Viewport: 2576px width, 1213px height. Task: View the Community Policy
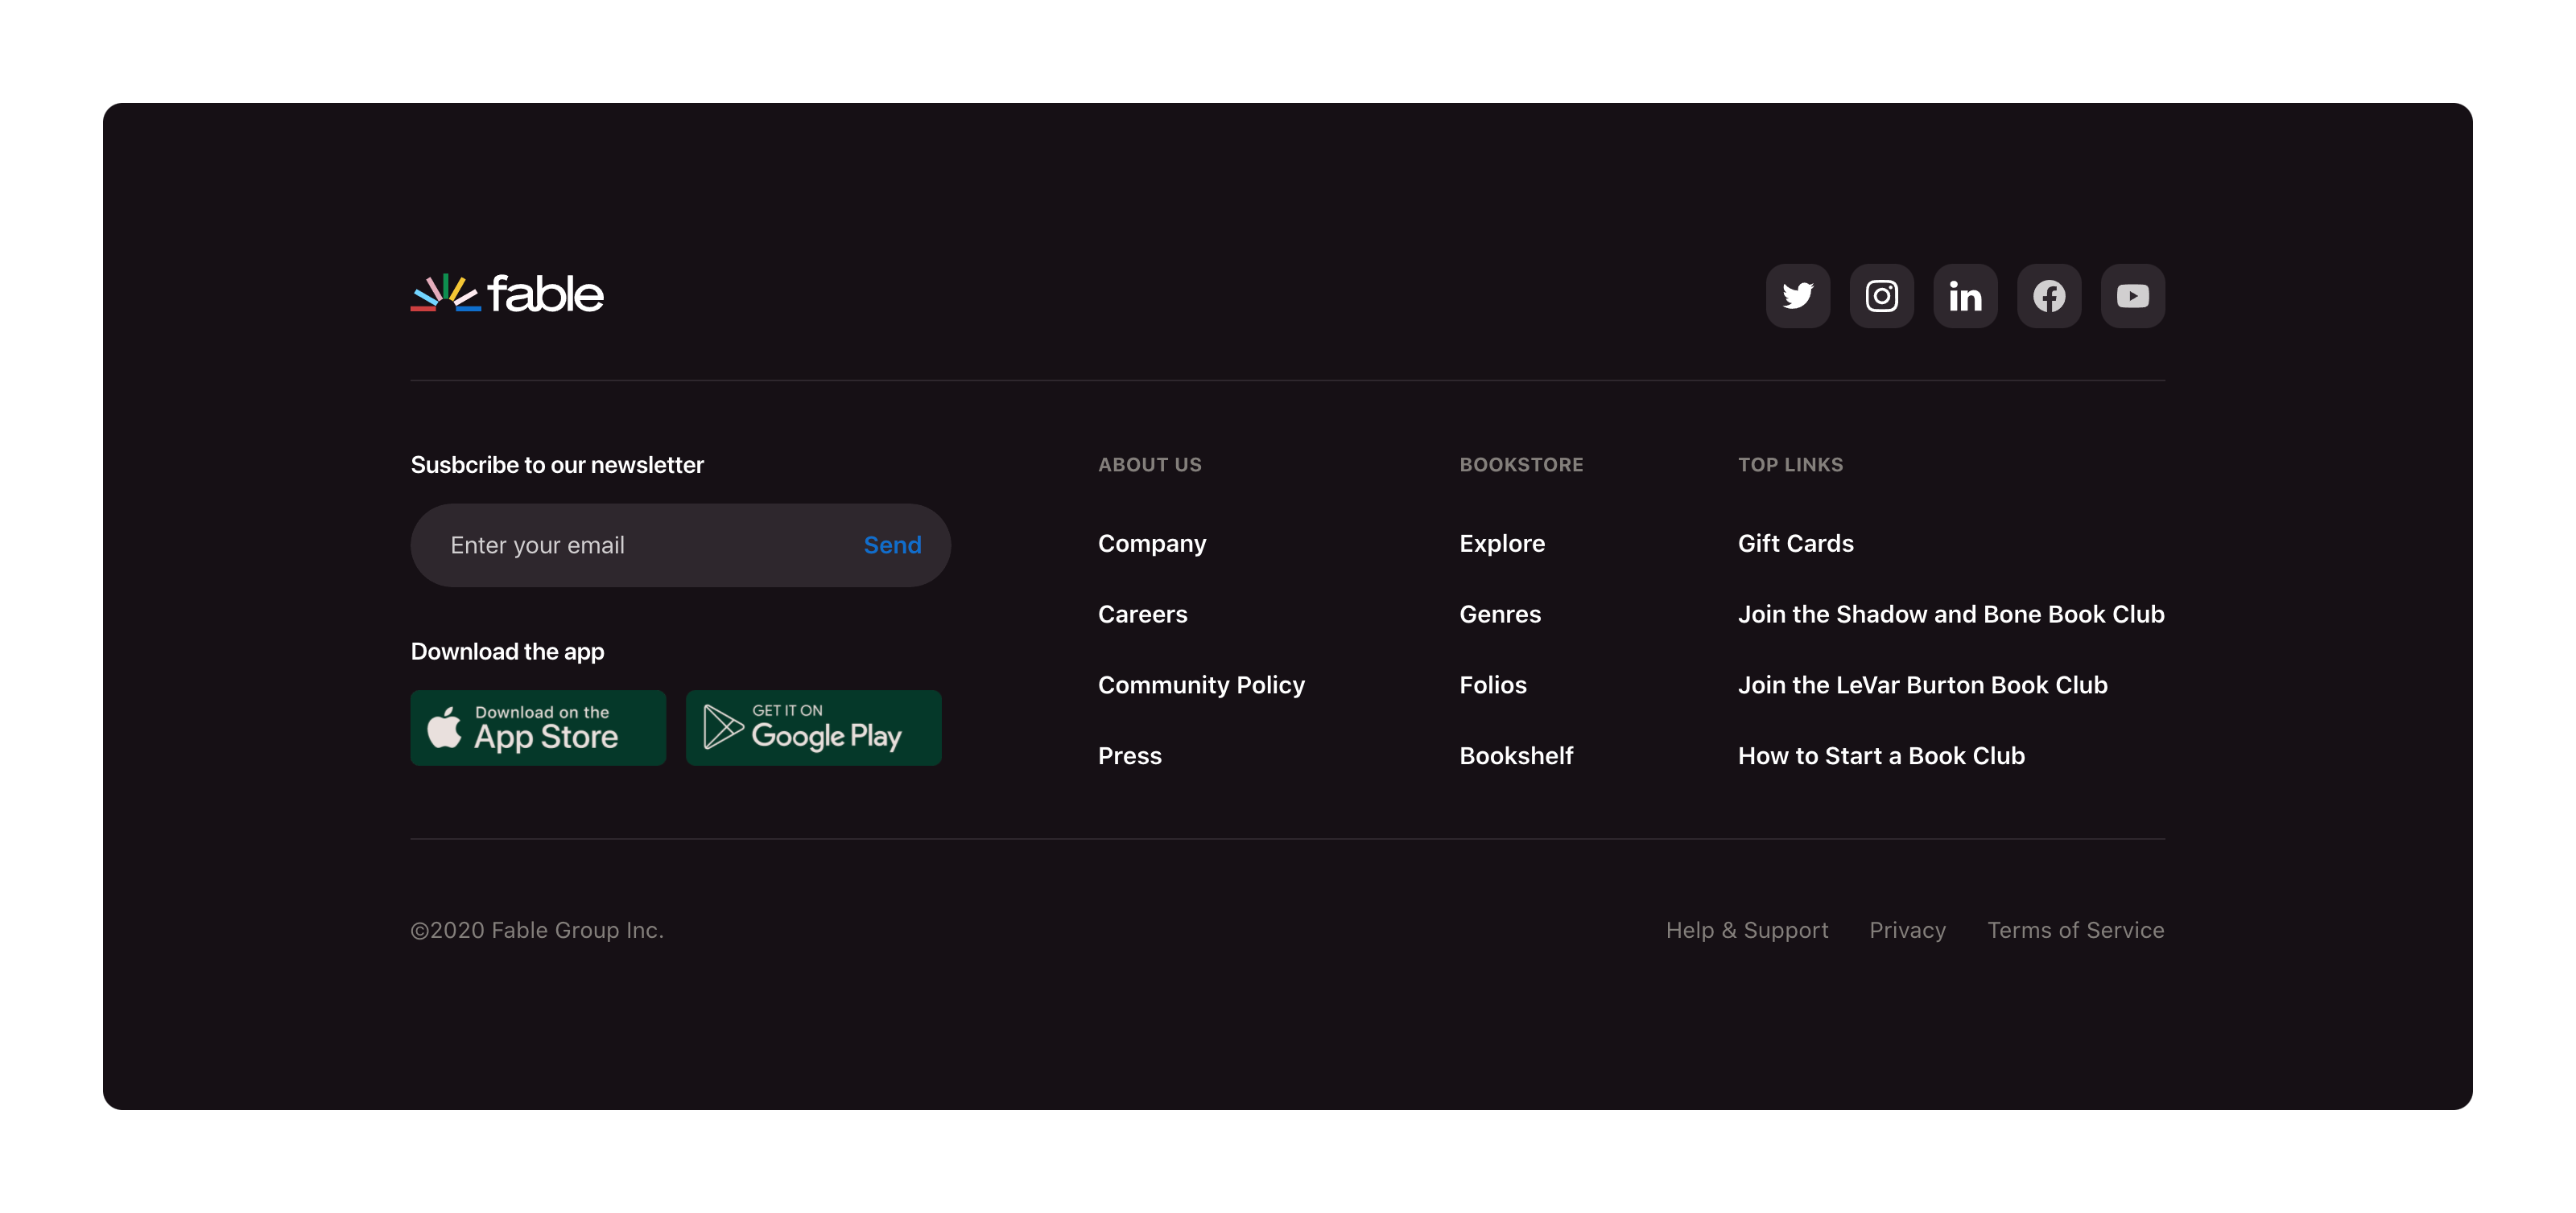1201,685
